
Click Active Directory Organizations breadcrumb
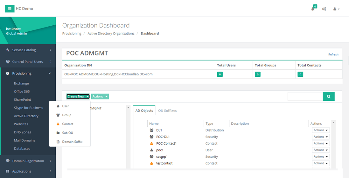(x=111, y=34)
